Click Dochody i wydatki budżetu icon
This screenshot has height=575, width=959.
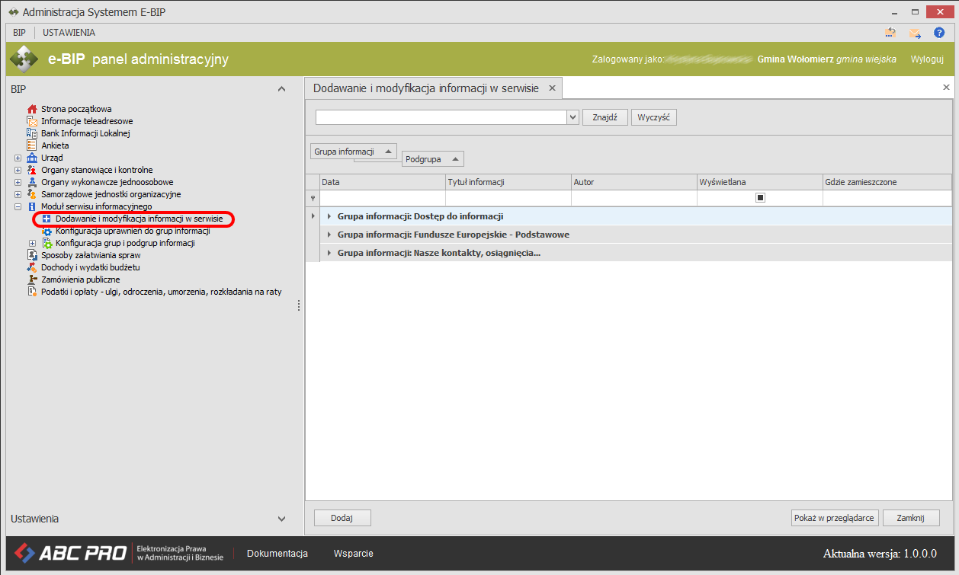pos(32,267)
